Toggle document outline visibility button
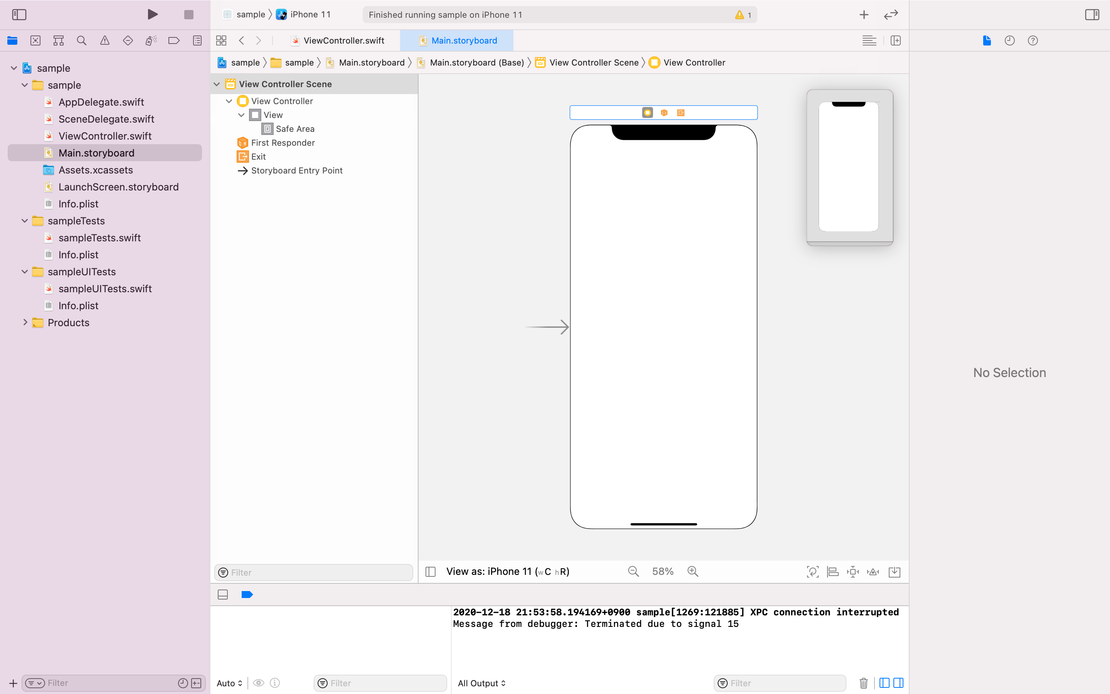 pyautogui.click(x=430, y=571)
